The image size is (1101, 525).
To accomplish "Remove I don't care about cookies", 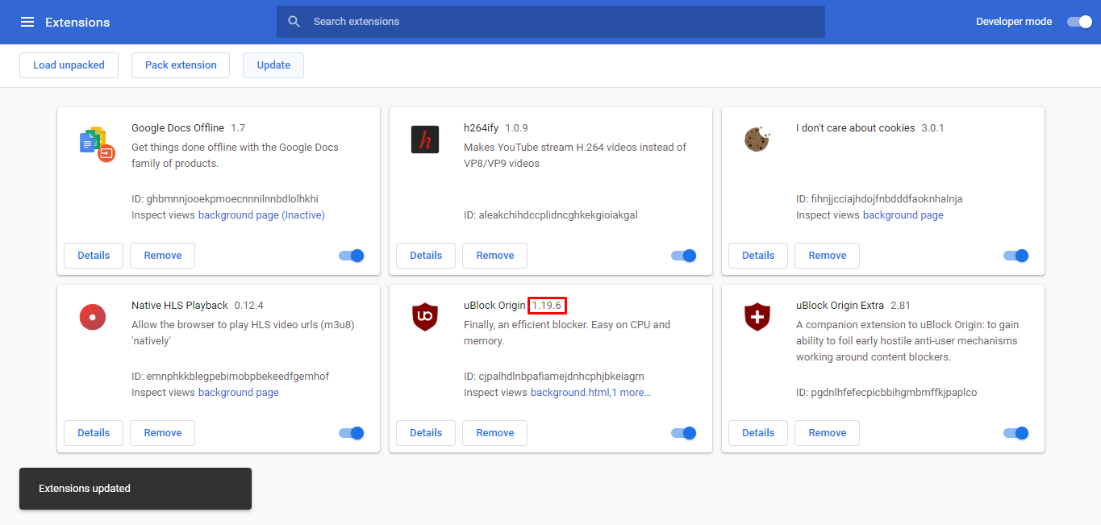I will pos(828,256).
